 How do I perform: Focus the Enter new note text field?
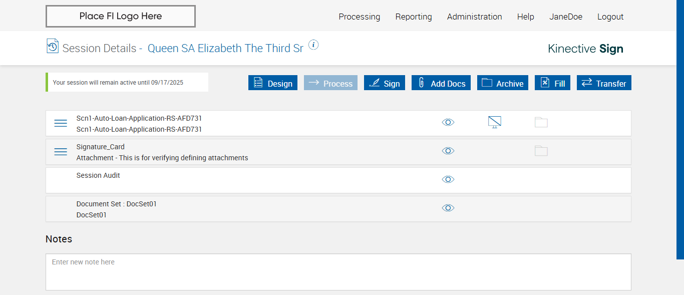(338, 272)
